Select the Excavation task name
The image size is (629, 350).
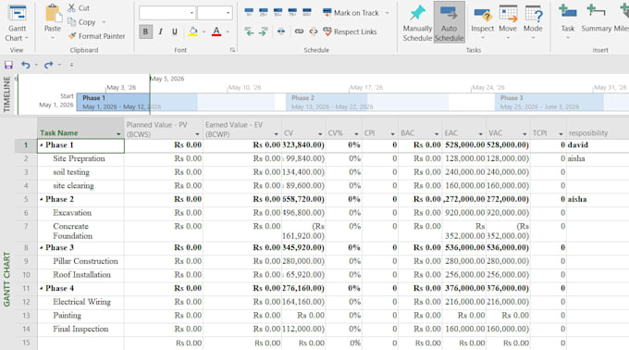[x=72, y=213]
